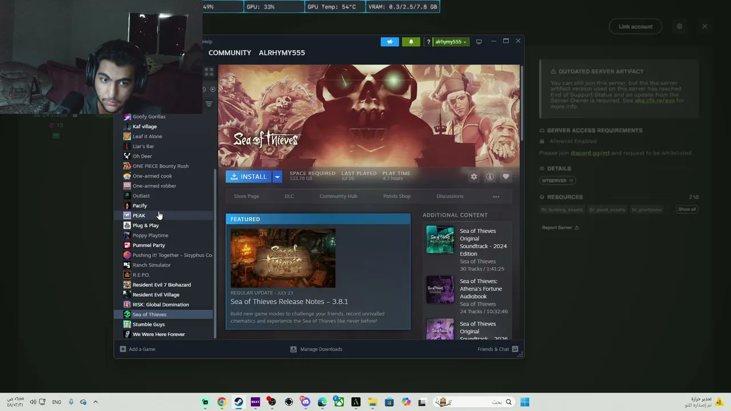Open Discord from taskbar
This screenshot has height=411, width=731.
306,402
